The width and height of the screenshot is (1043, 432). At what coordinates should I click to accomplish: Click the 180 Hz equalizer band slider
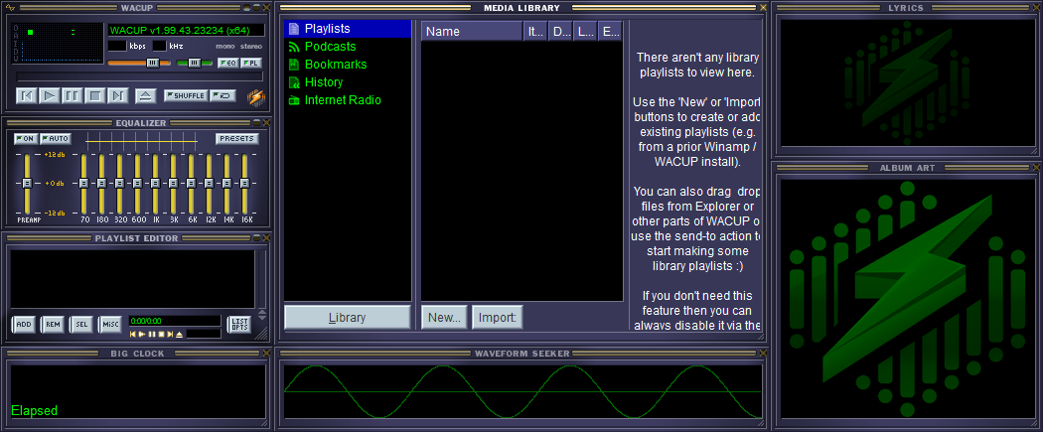(x=101, y=183)
